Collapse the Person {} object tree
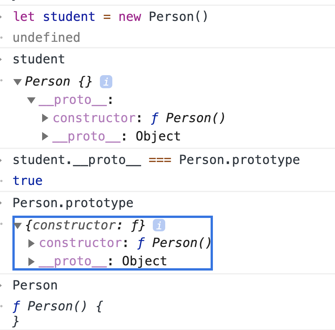 tap(18, 82)
